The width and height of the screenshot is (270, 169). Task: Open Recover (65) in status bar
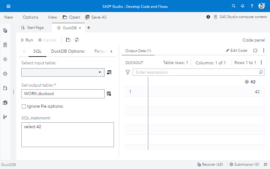click(210, 164)
